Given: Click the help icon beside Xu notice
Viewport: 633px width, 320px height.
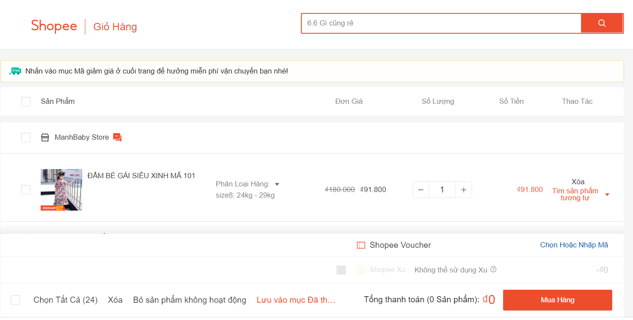Looking at the screenshot, I should 493,269.
